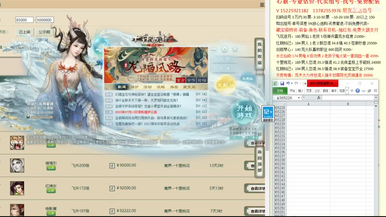Click Excel Help question mark icon
Image resolution: width=386 pixels, height=217 pixels.
[358, 90]
